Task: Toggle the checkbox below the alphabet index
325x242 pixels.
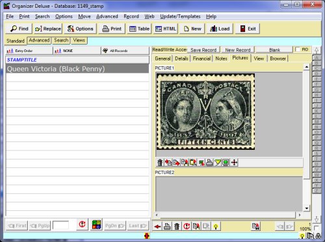Action: [x=316, y=228]
